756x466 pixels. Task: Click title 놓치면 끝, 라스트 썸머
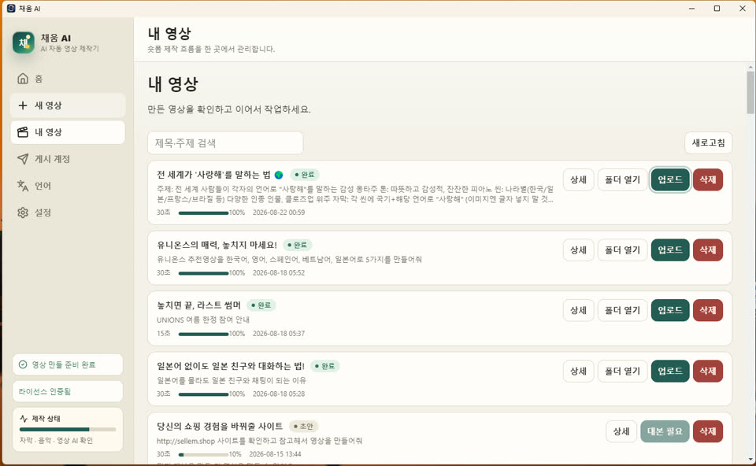point(198,305)
